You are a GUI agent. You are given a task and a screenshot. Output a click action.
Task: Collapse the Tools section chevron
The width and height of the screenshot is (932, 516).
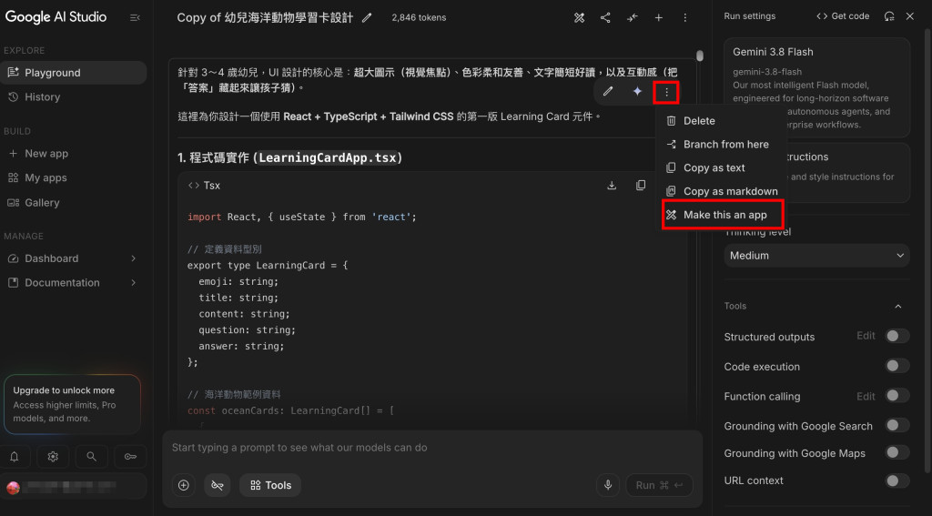[x=898, y=306]
